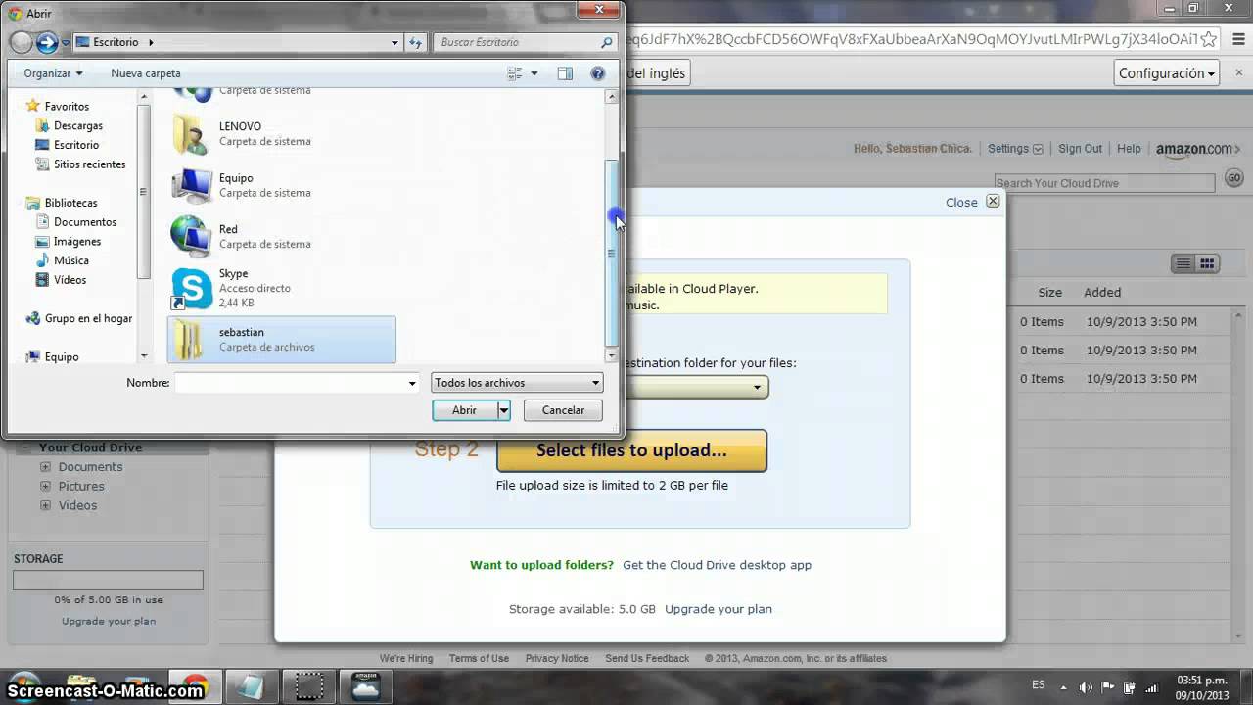Select Imágenes under Bibliotecas
This screenshot has width=1253, height=705.
[77, 242]
